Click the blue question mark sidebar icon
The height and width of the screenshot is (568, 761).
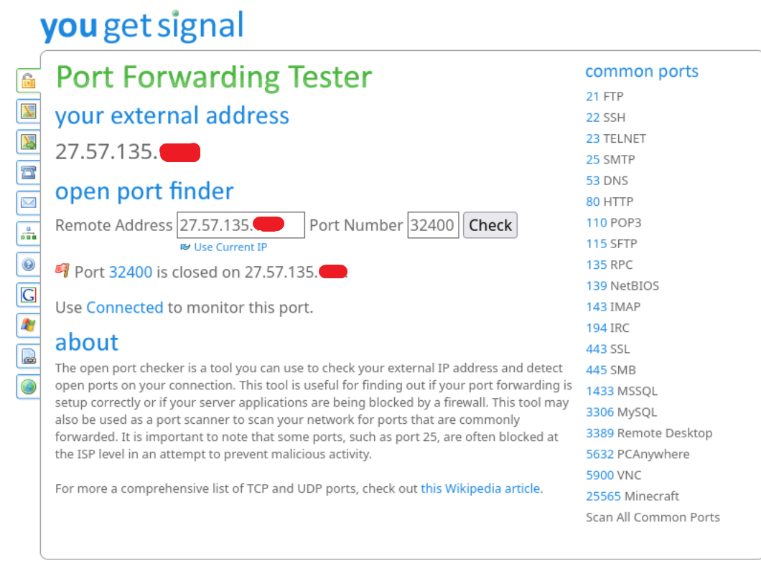[x=28, y=264]
